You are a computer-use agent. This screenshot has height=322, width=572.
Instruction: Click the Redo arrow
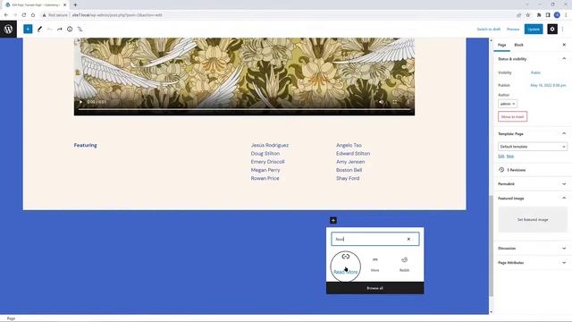(60, 29)
